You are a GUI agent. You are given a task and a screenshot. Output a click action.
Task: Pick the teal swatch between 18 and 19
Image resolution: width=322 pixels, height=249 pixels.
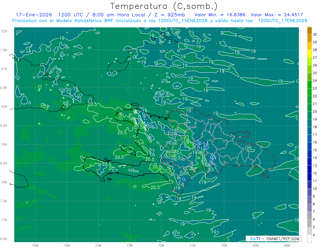[x=310, y=123]
